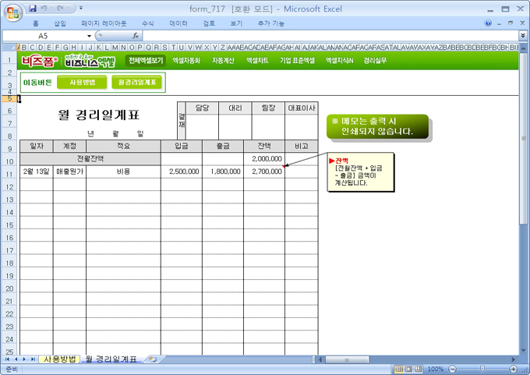The height and width of the screenshot is (375, 530).
Task: Open the 데이터 ribbon tab
Action: coord(178,23)
